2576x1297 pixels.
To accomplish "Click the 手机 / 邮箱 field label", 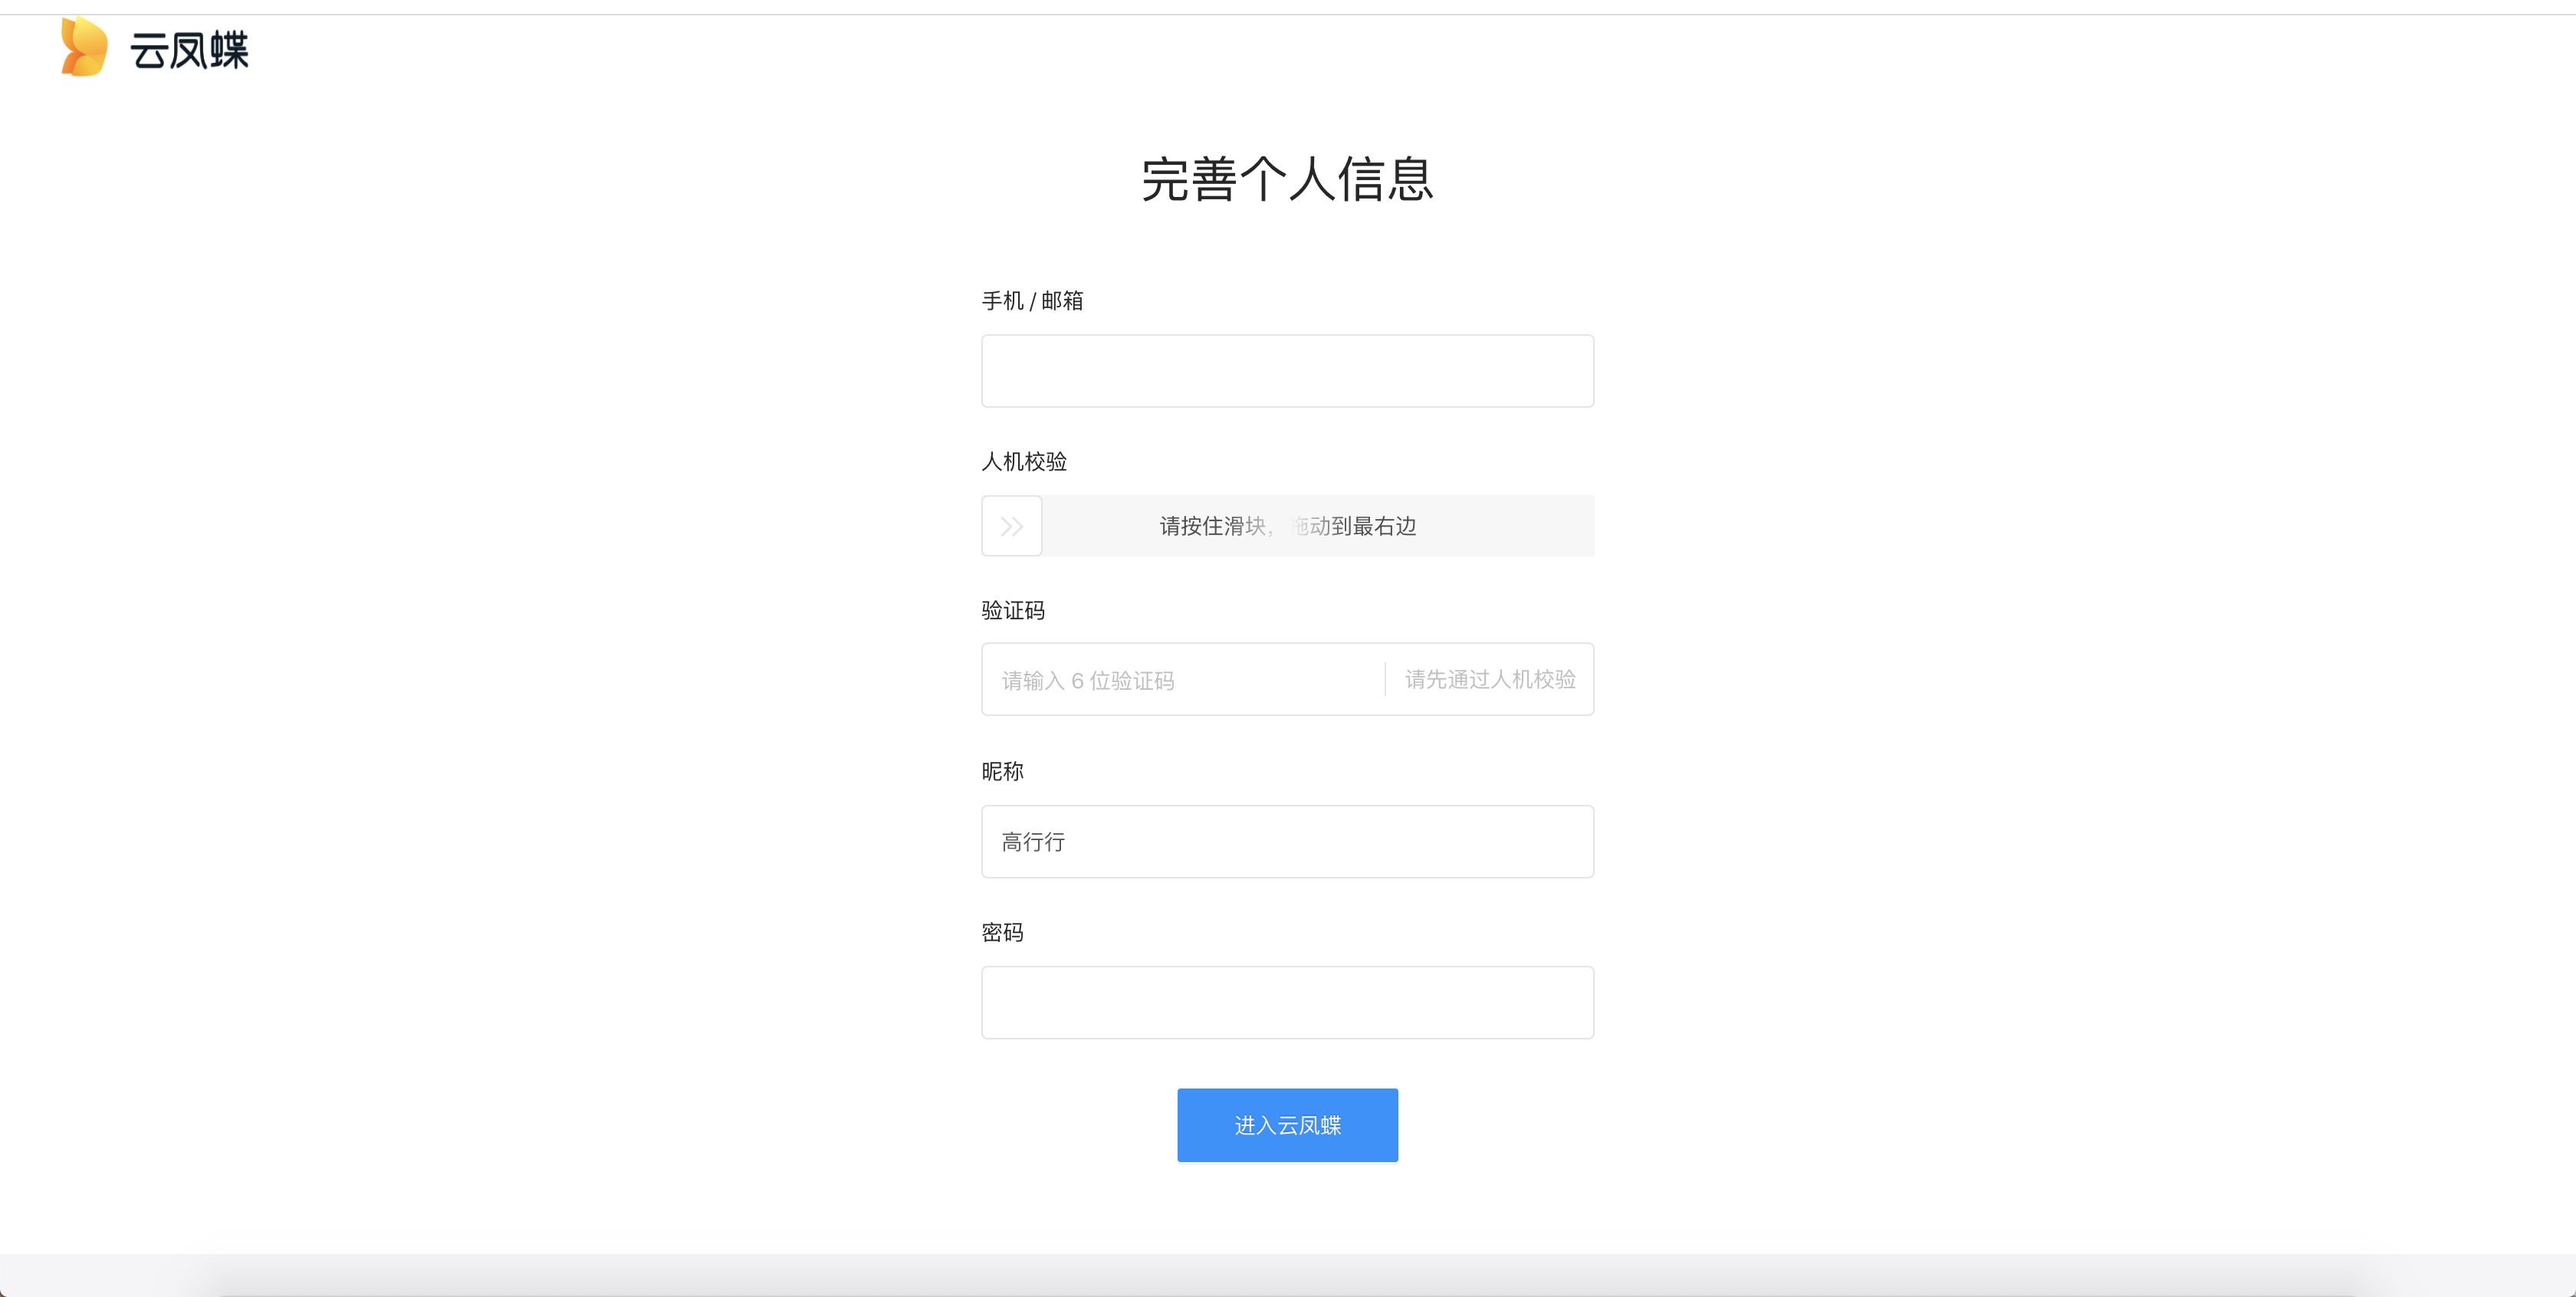I will click(x=1032, y=301).
